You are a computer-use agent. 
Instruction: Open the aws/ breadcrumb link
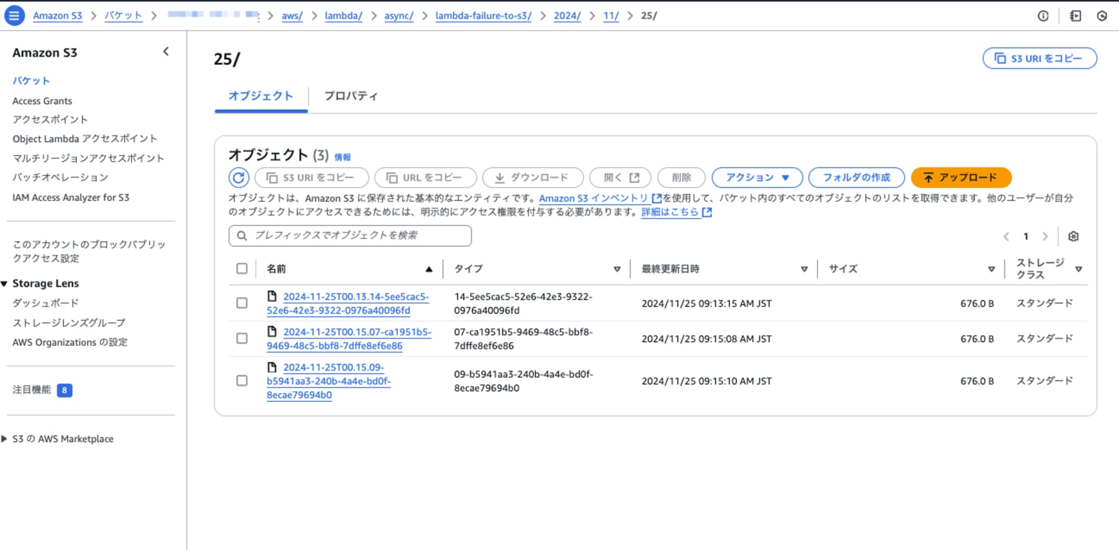coord(292,16)
